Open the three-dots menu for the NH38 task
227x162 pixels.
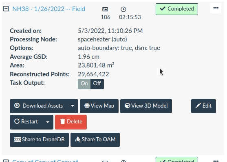tap(216, 8)
